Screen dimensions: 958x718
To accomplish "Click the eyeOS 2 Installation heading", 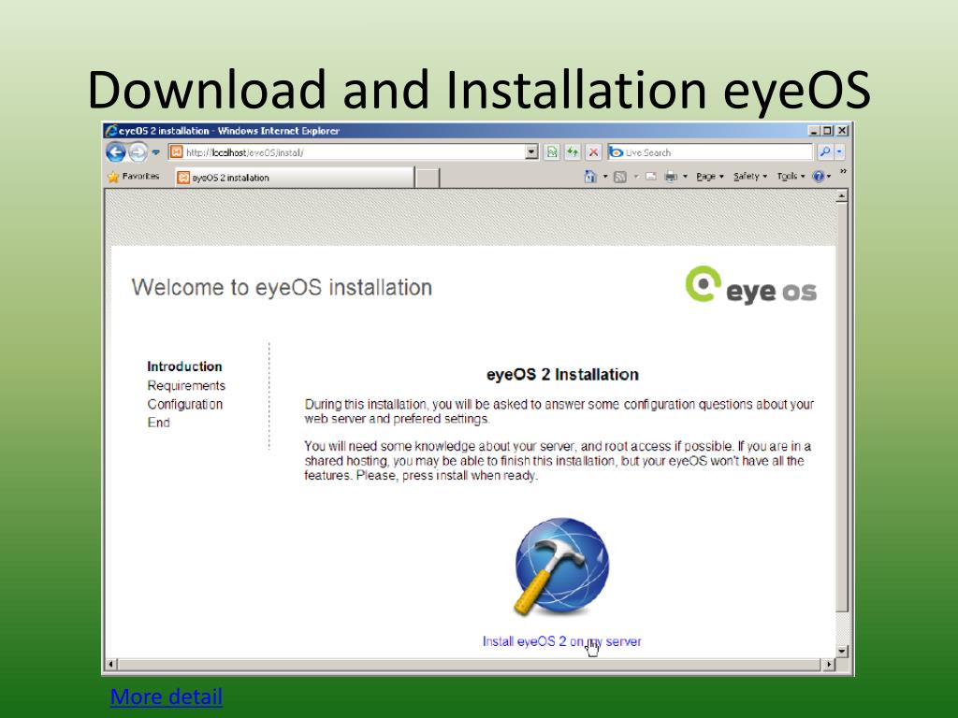I will click(562, 374).
